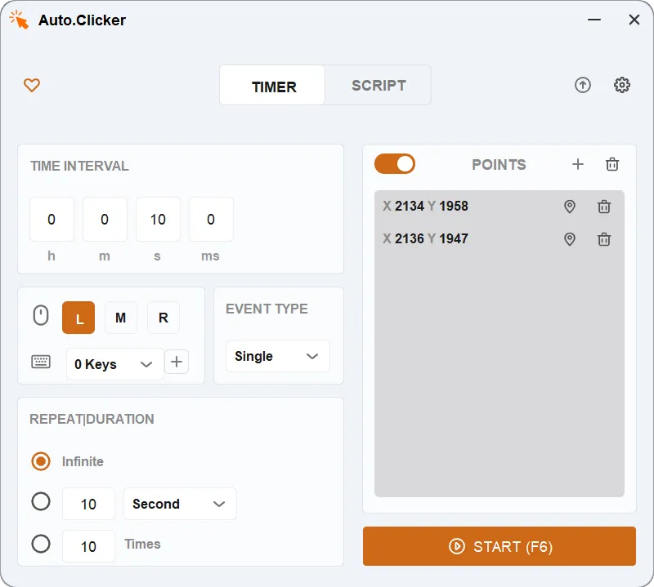Open the settings gear
This screenshot has width=654, height=587.
point(622,85)
